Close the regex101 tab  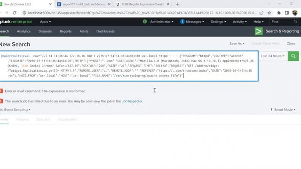tap(109, 4)
